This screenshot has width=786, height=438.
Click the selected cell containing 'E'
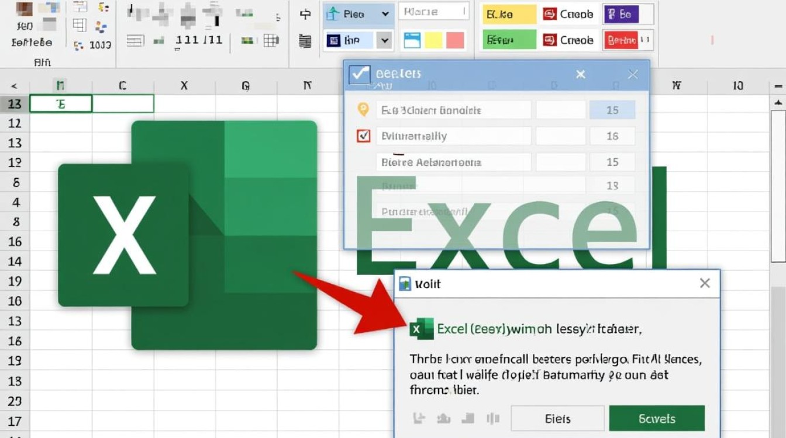pyautogui.click(x=61, y=104)
